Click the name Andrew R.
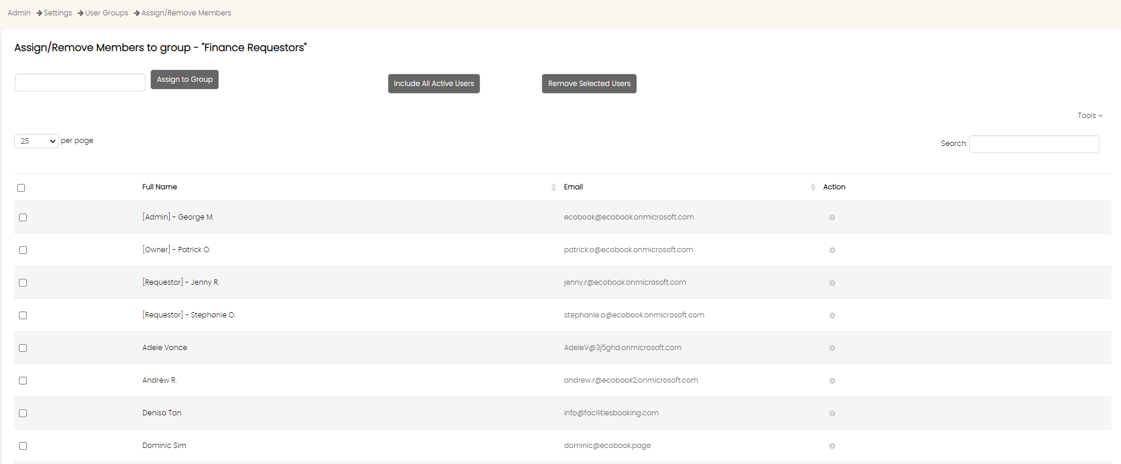 pos(159,380)
